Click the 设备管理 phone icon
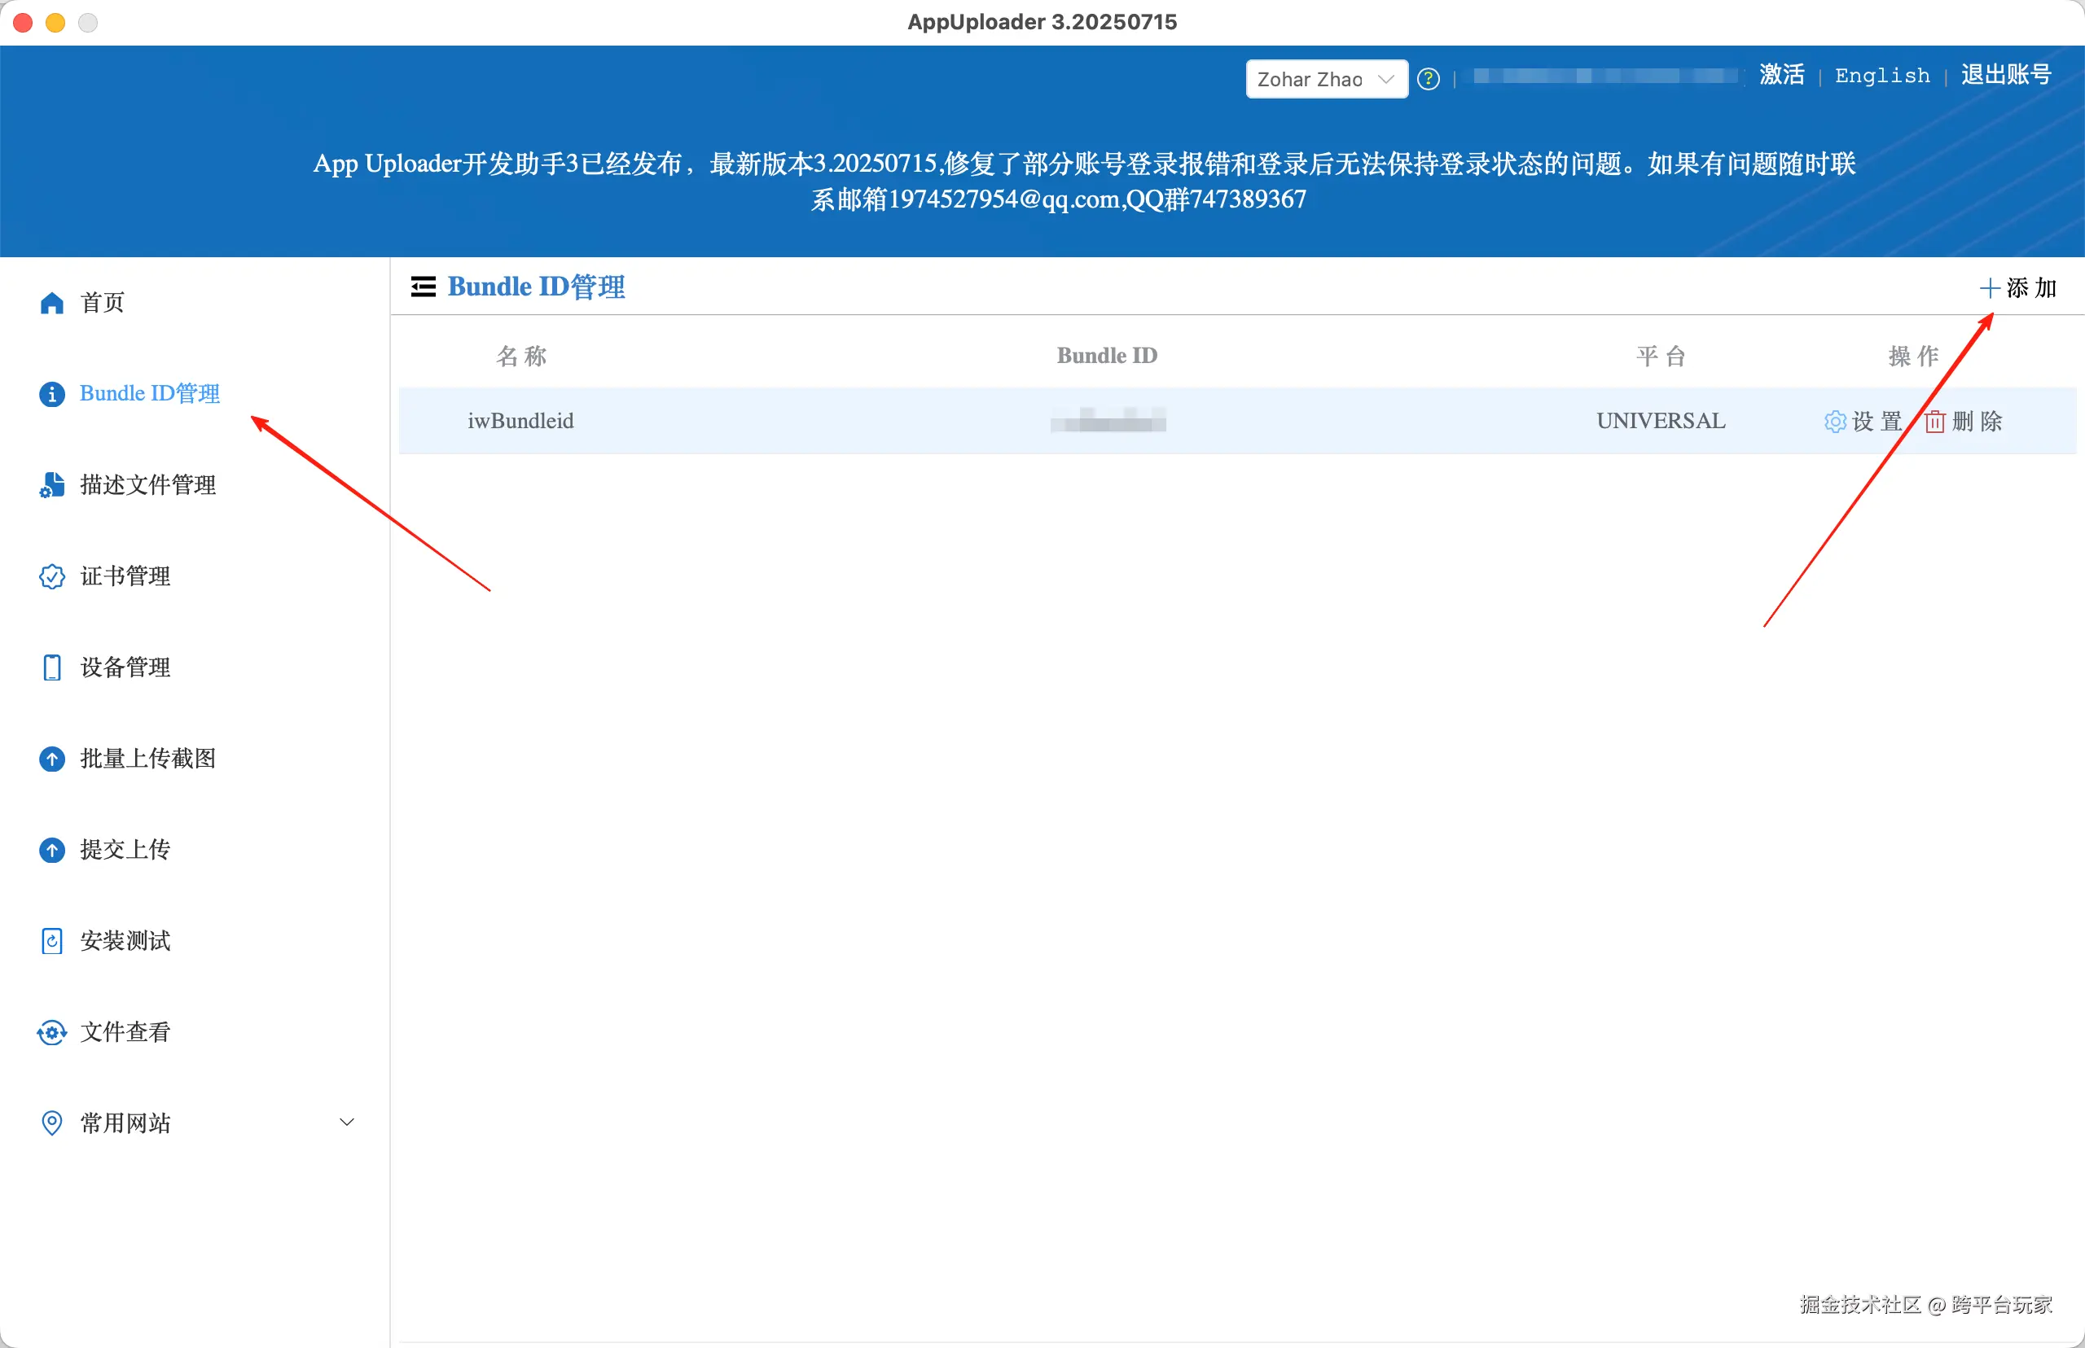Screen dimensions: 2085x1348 click(51, 667)
